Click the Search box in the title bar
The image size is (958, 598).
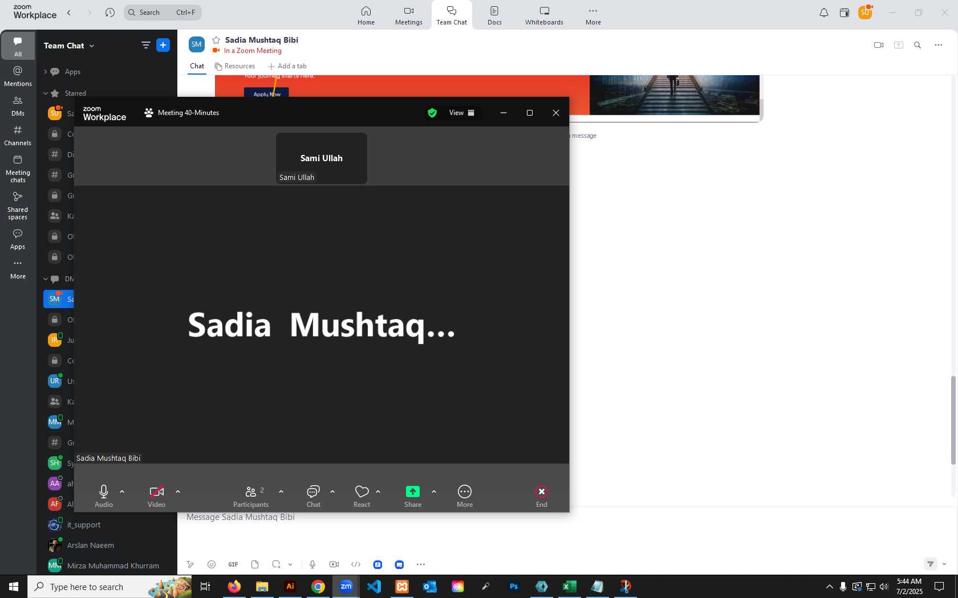tap(163, 12)
